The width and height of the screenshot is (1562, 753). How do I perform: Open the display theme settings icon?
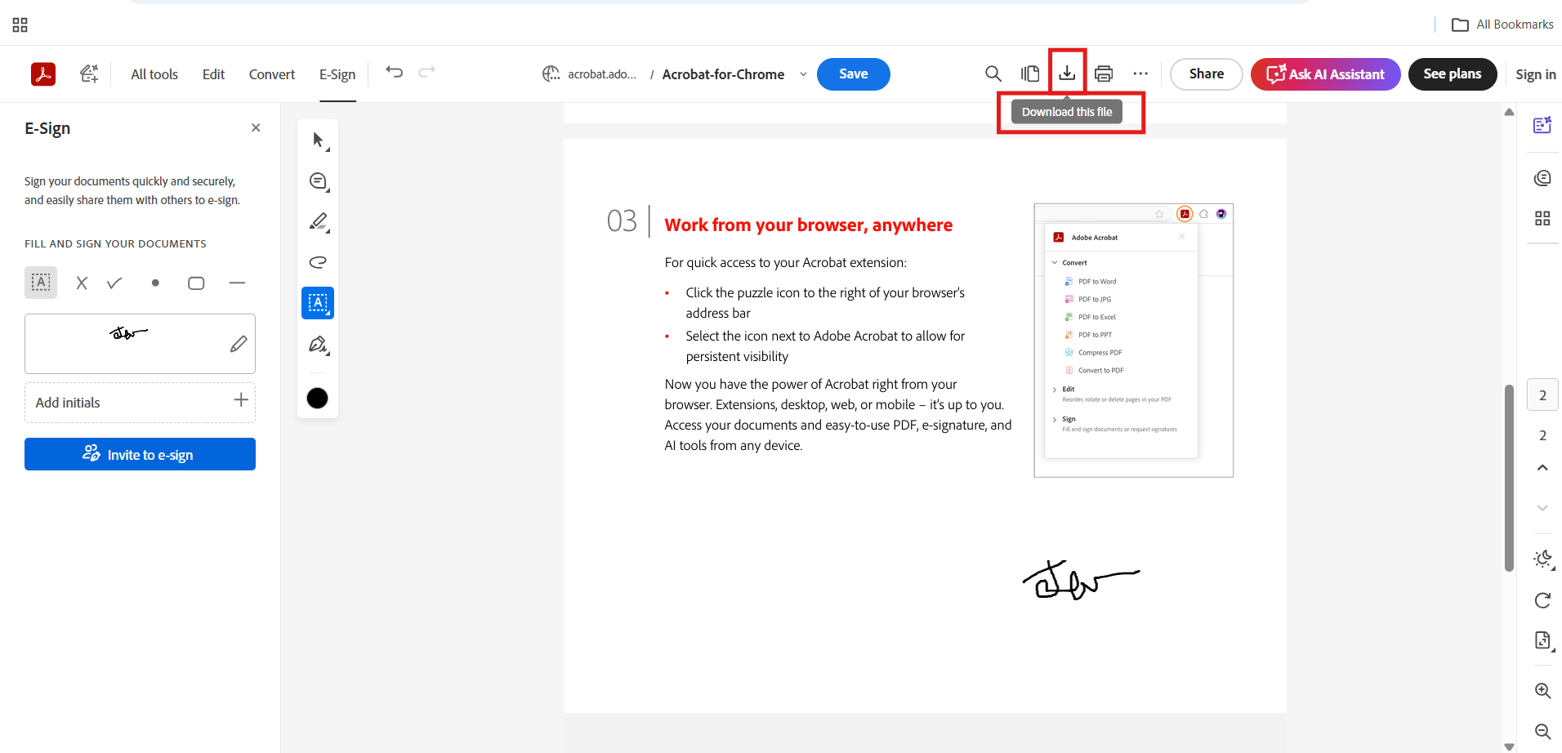click(x=1542, y=559)
